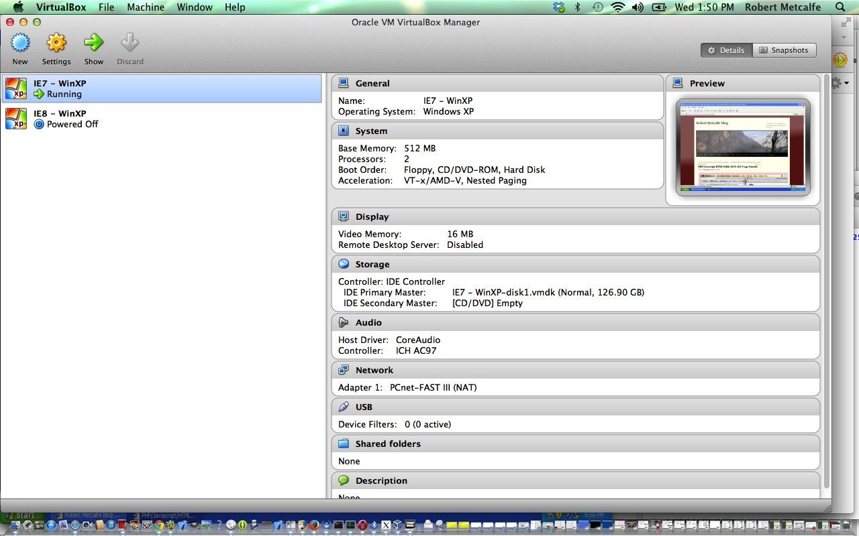The width and height of the screenshot is (859, 536).
Task: Open the Apple menu
Action: click(x=18, y=7)
